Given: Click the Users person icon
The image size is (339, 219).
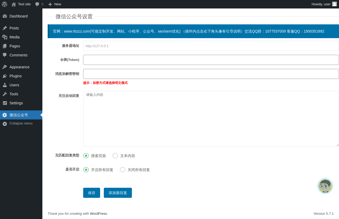Looking at the screenshot, I should pyautogui.click(x=5, y=85).
